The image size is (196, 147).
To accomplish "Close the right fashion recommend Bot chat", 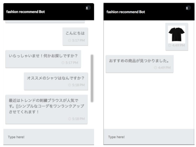I will [x=187, y=8].
